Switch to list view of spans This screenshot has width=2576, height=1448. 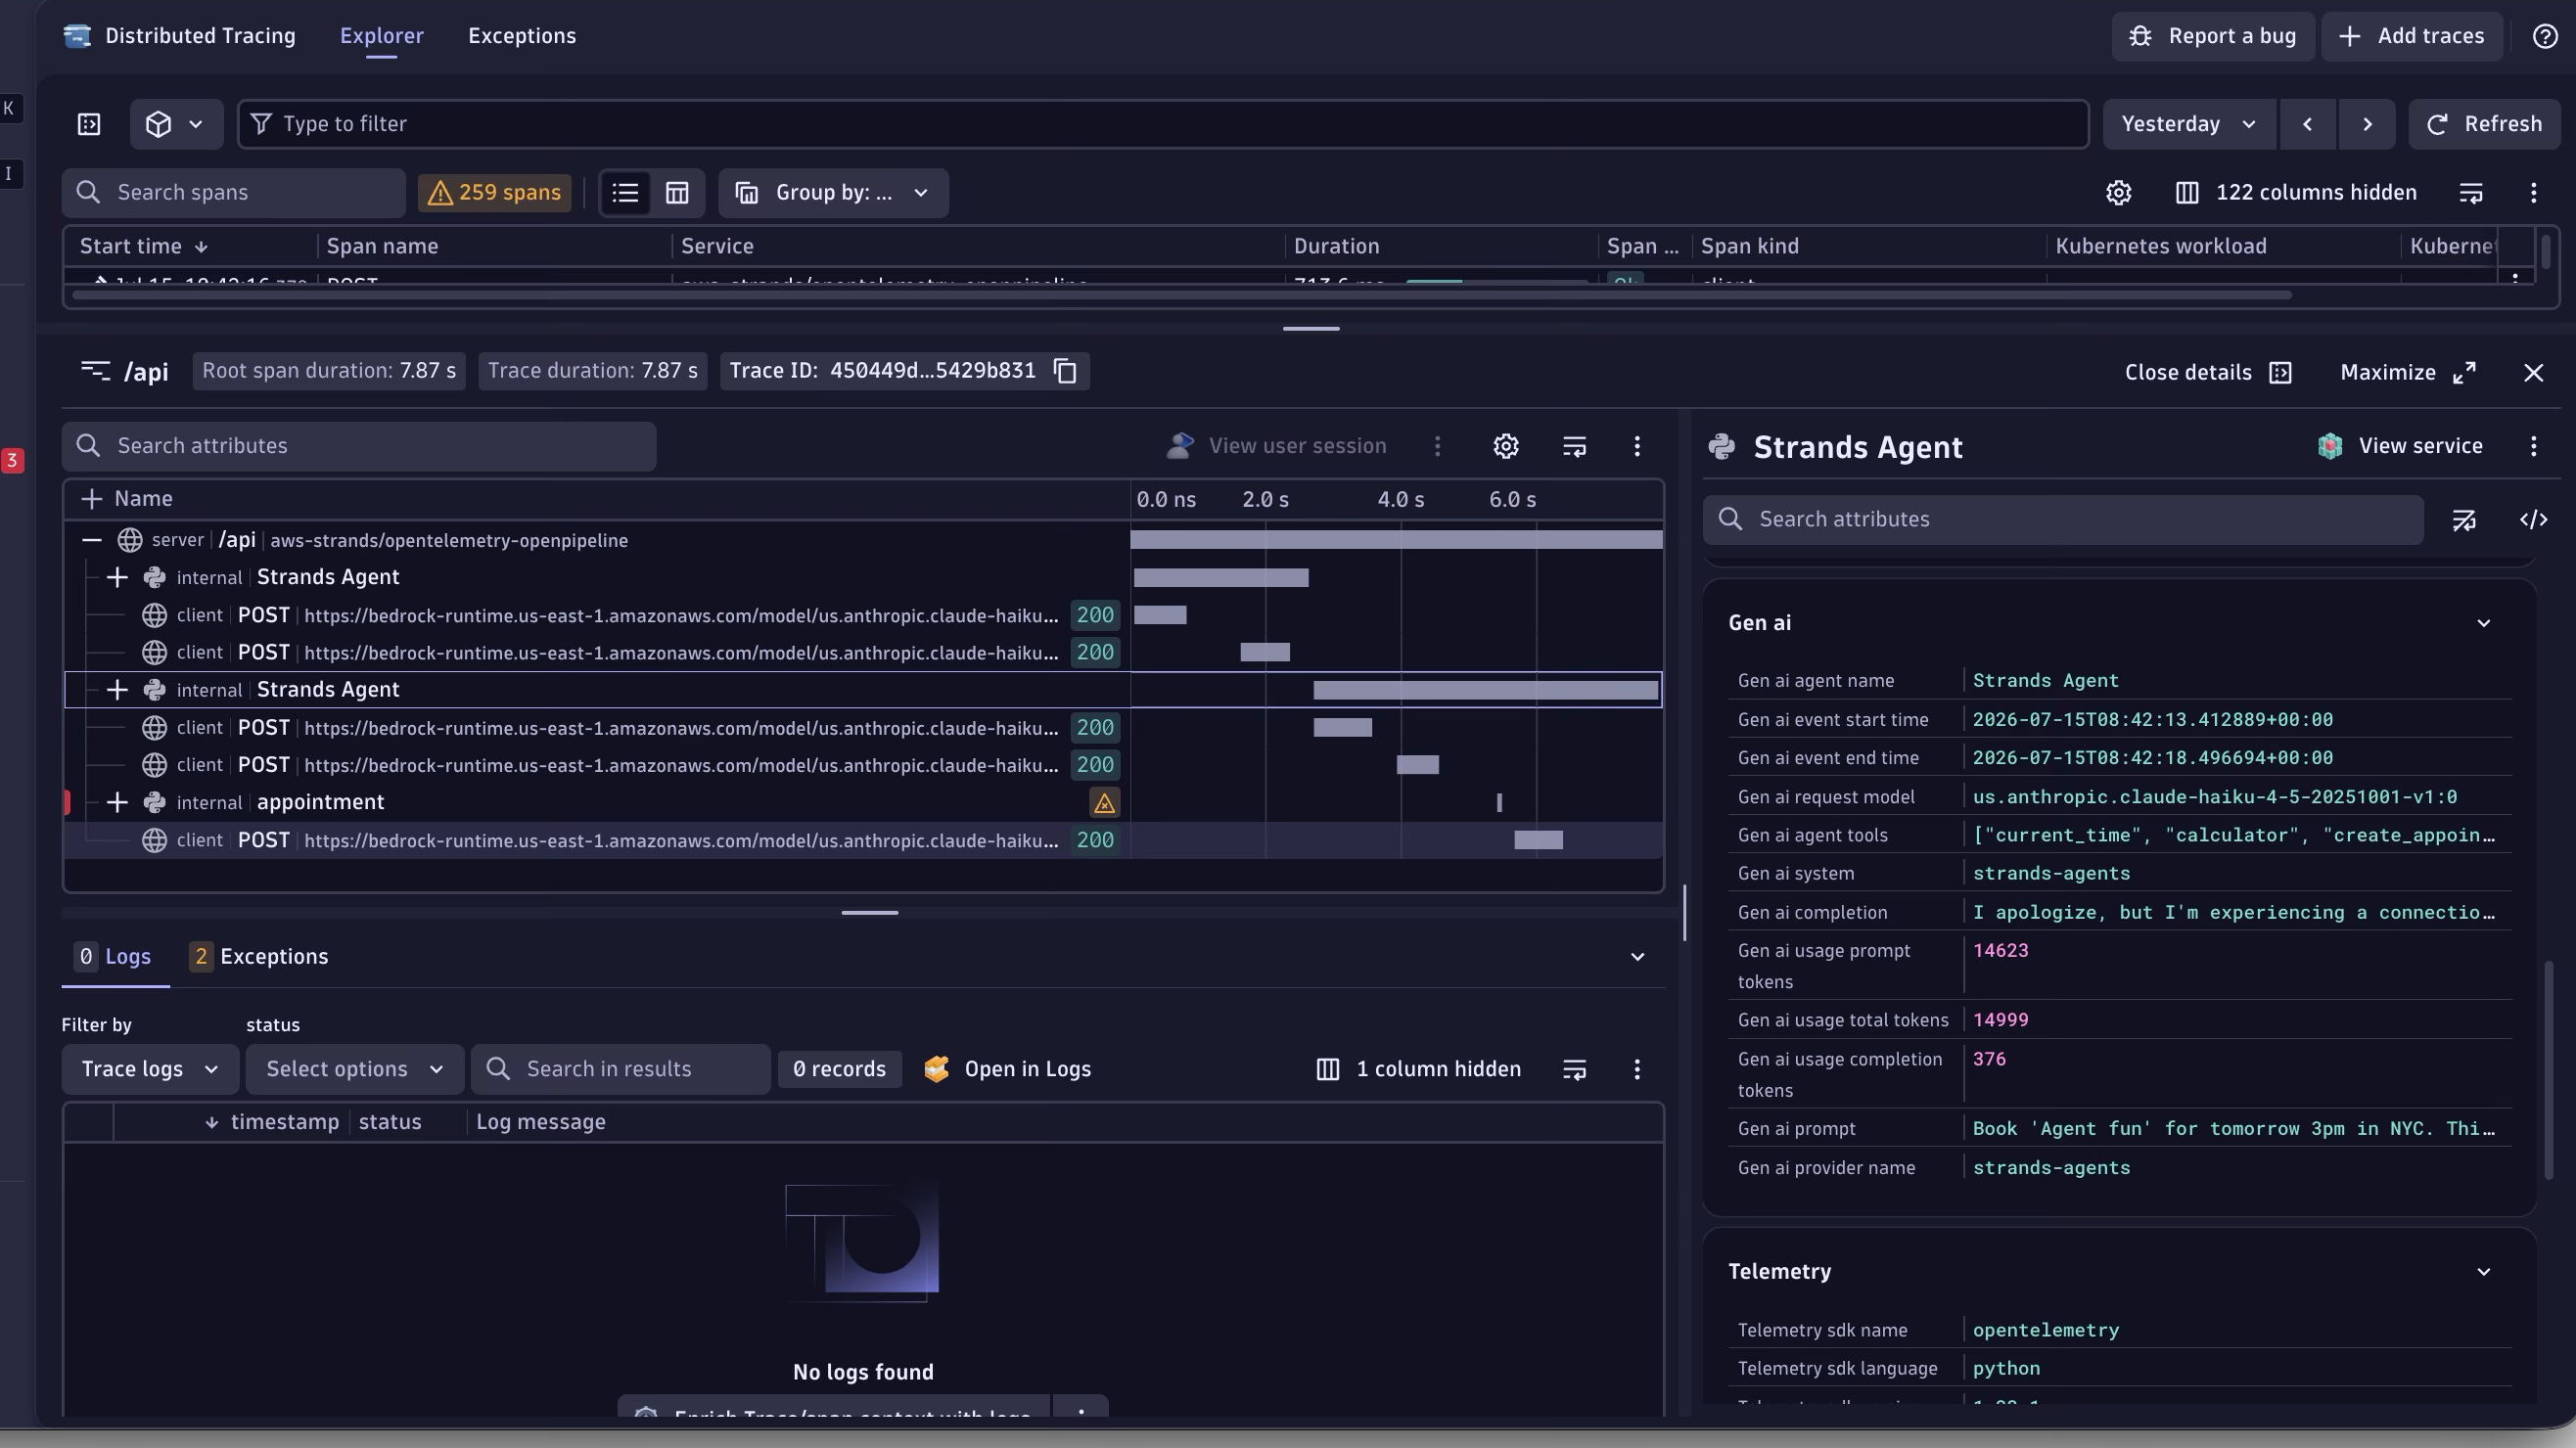coord(626,193)
